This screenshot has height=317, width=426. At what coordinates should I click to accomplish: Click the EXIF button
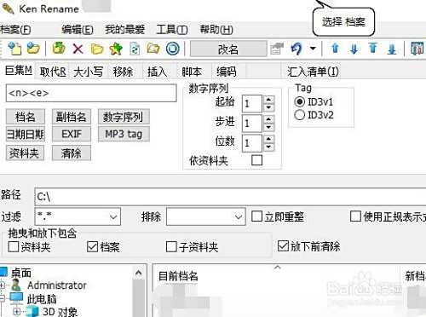72,134
